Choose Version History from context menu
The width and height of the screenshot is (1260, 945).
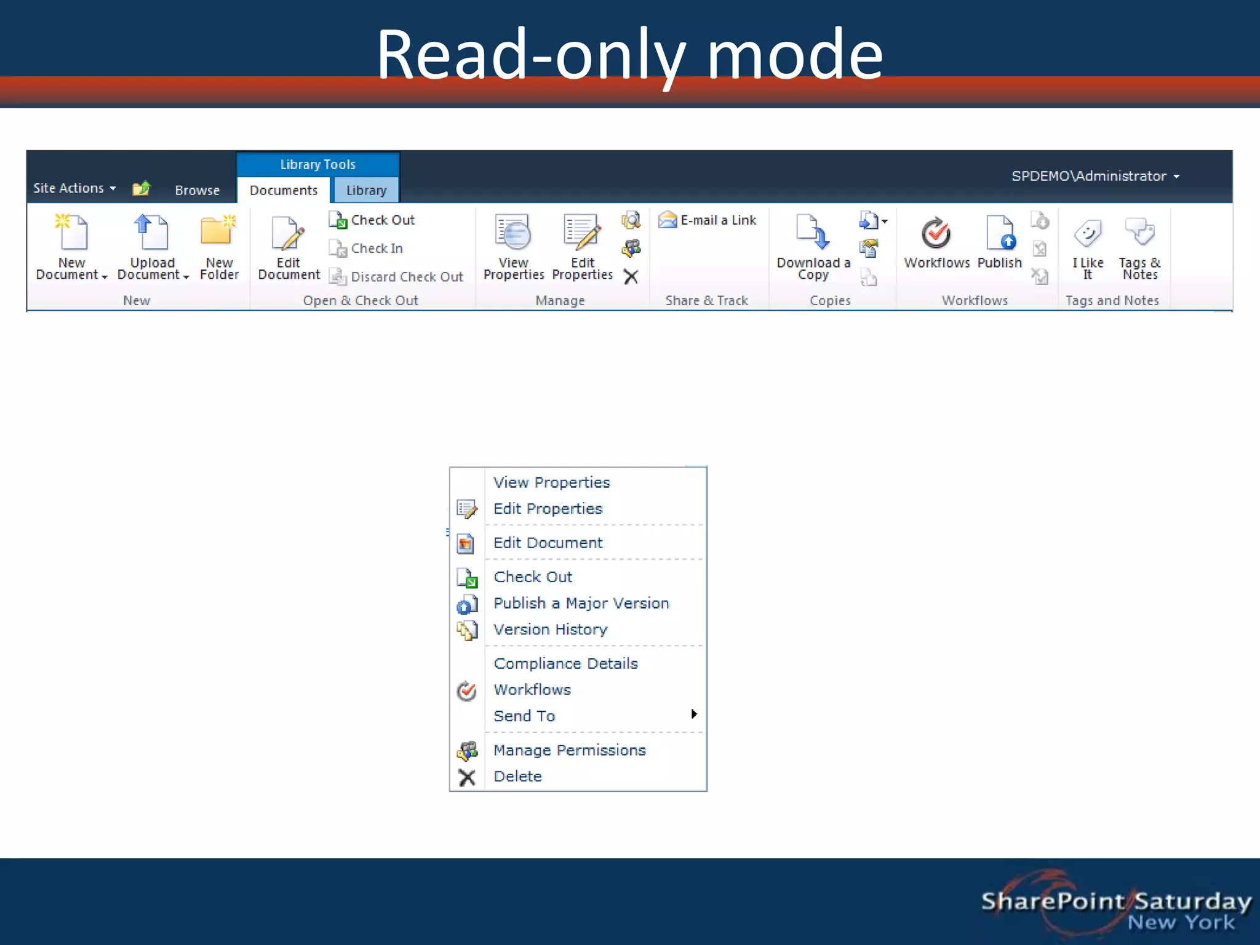pos(550,629)
